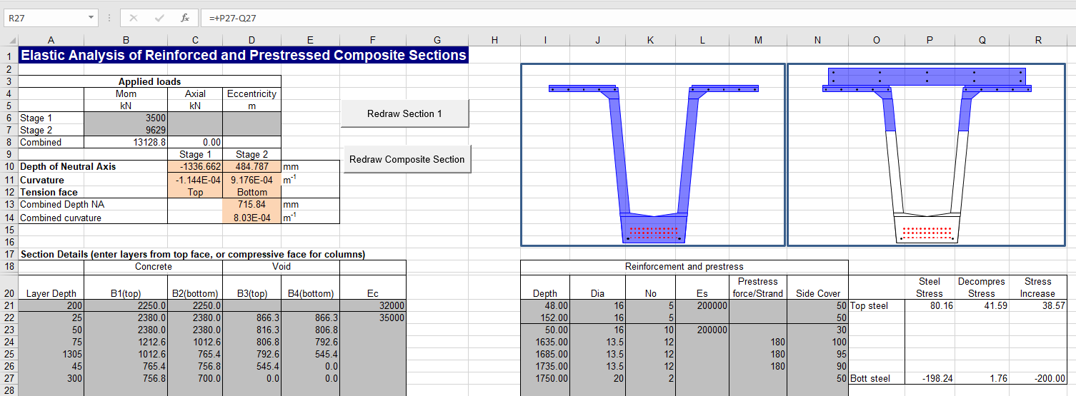Click the Insert Function fx icon
Image resolution: width=1076 pixels, height=396 pixels.
[184, 18]
